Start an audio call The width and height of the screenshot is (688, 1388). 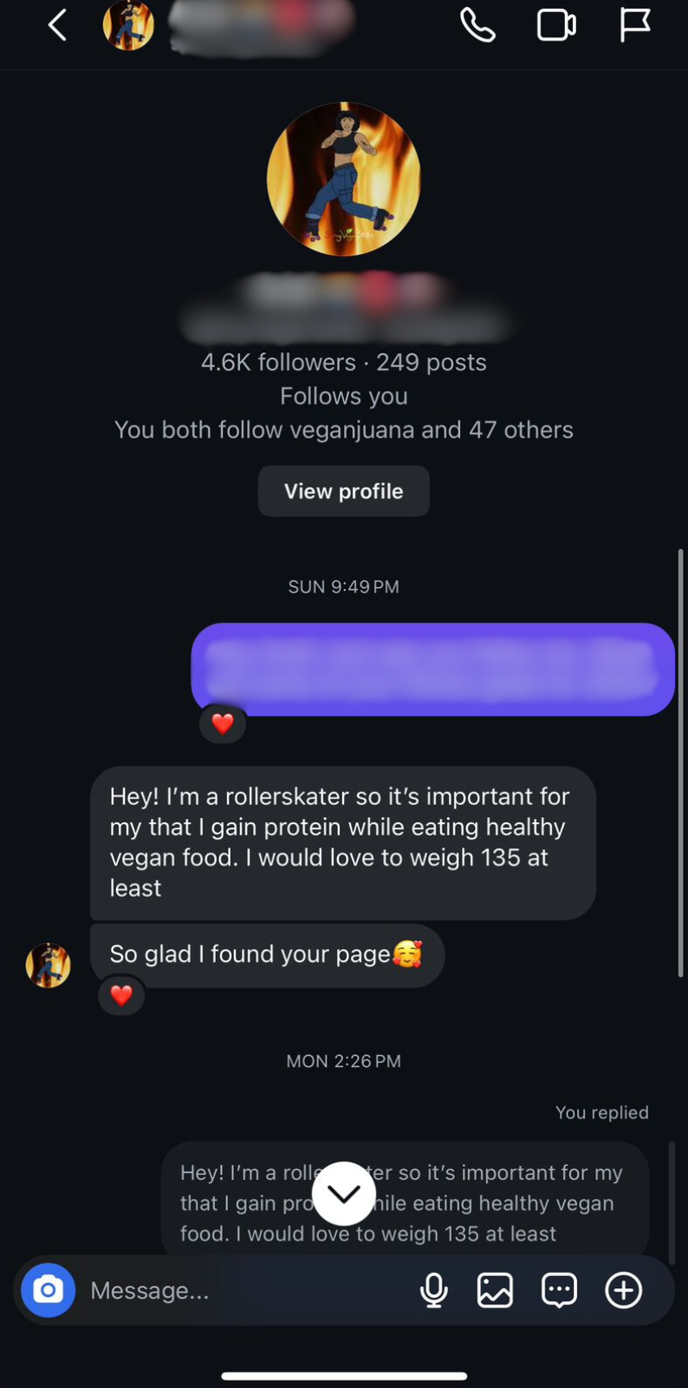point(477,26)
